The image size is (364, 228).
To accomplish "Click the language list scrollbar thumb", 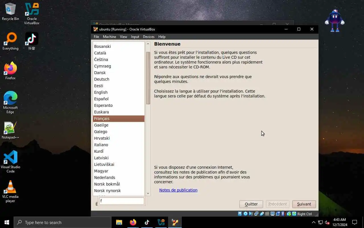I will coord(148,78).
